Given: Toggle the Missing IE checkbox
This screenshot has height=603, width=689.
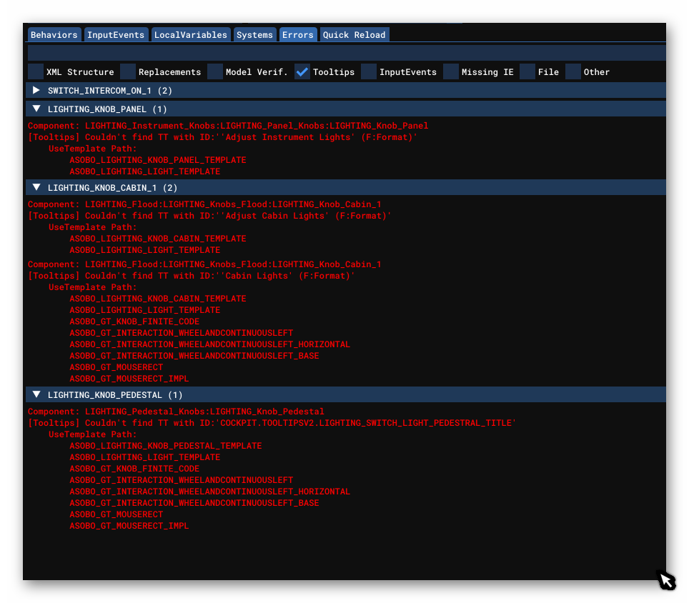Looking at the screenshot, I should [x=451, y=71].
